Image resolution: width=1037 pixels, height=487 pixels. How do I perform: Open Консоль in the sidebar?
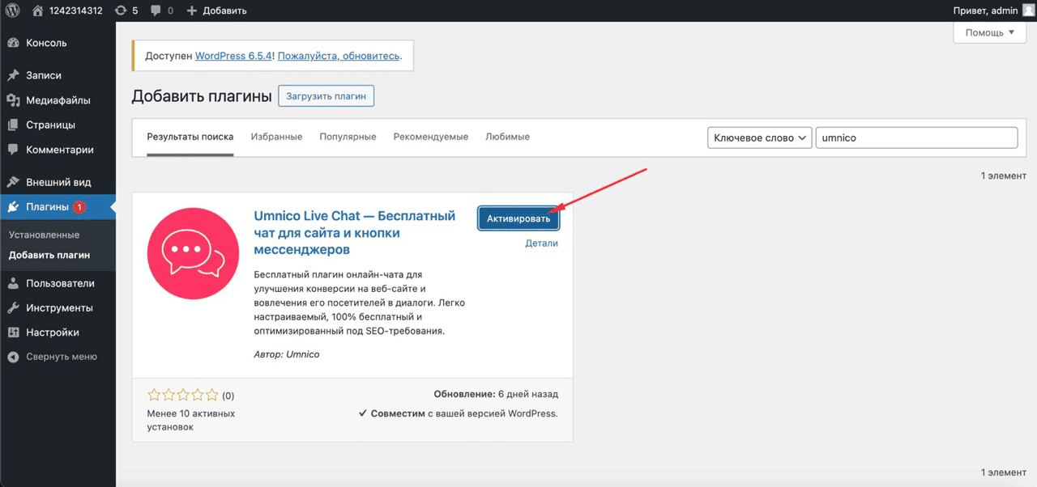(46, 43)
